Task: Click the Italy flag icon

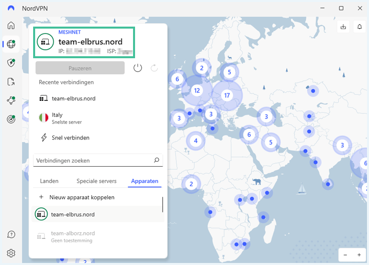Action: point(44,117)
